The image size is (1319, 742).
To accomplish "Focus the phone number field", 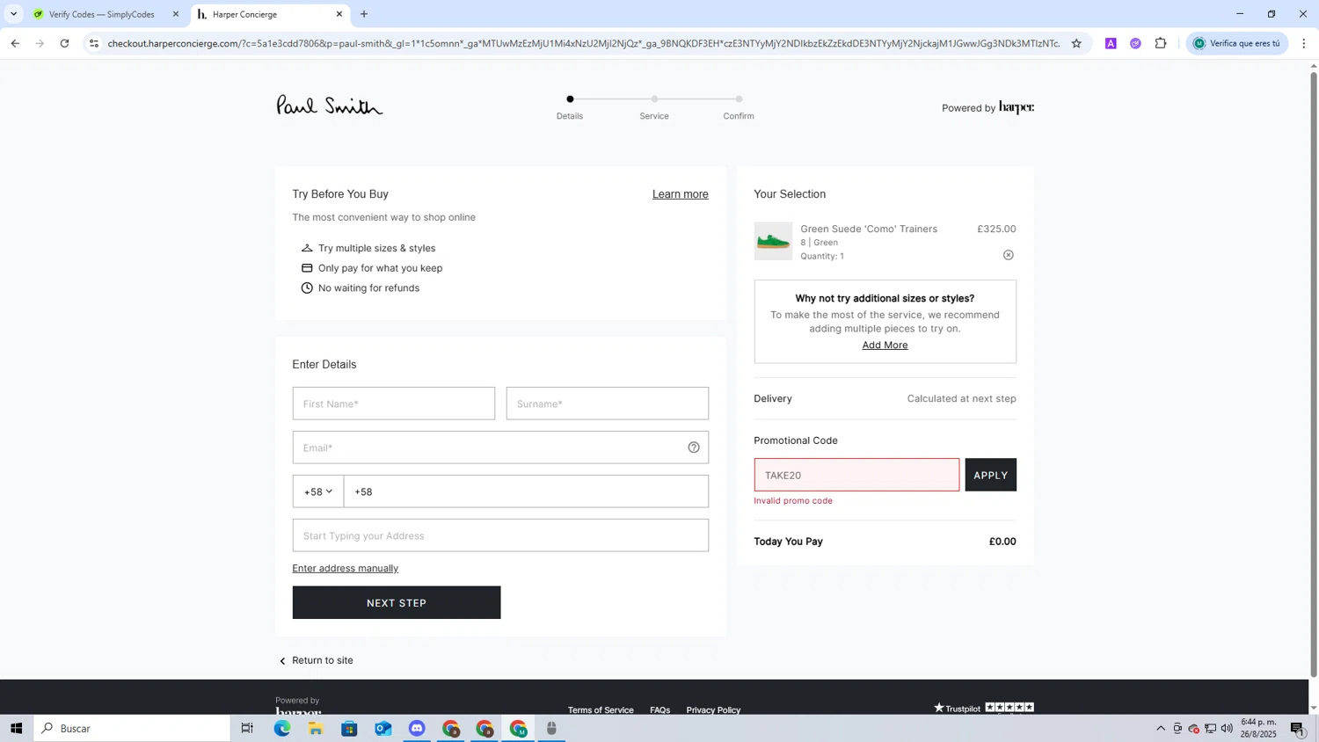I will 526,491.
